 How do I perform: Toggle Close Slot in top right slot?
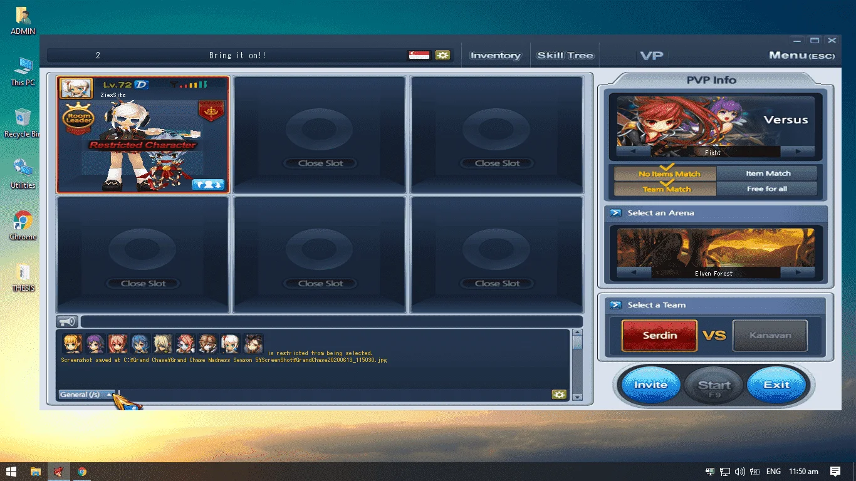pyautogui.click(x=498, y=163)
